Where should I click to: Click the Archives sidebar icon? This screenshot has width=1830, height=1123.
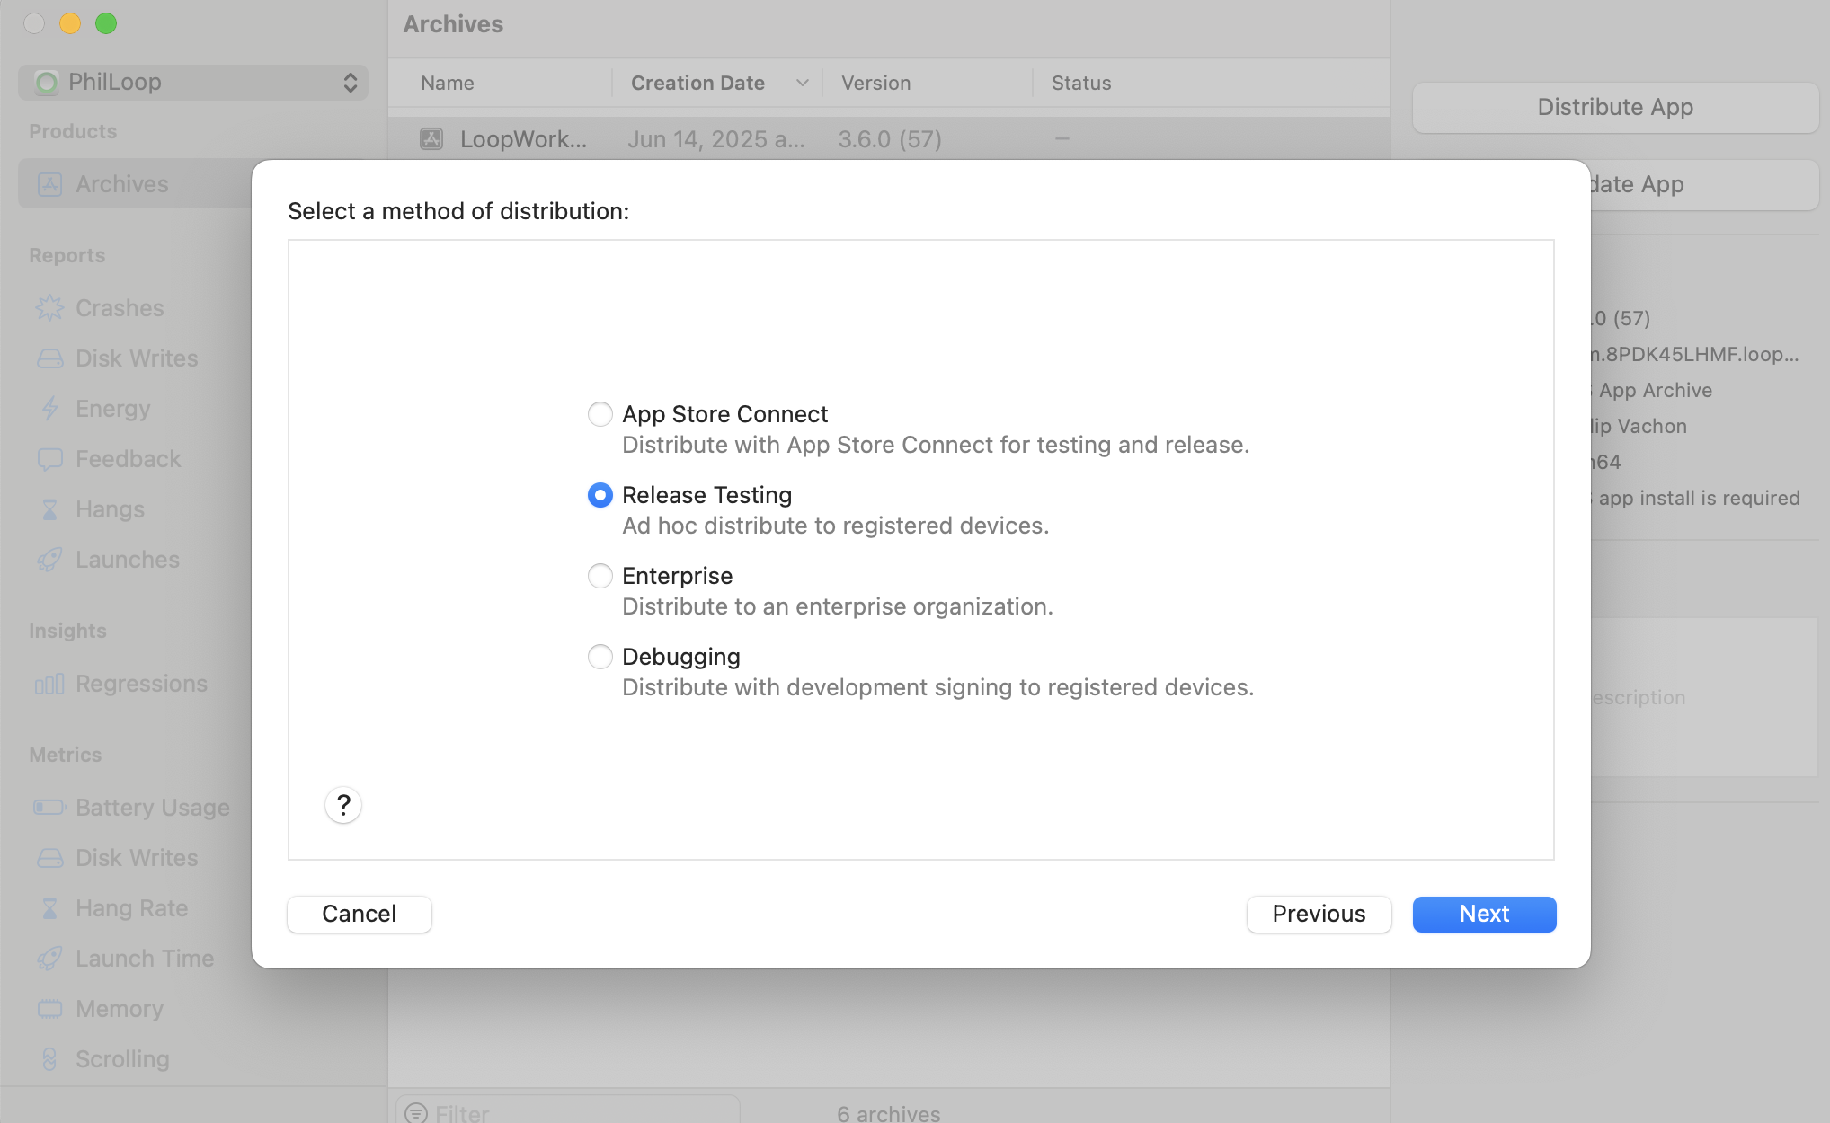coord(49,184)
